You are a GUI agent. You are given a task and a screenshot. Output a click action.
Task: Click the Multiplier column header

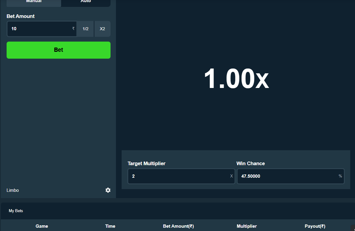click(247, 226)
